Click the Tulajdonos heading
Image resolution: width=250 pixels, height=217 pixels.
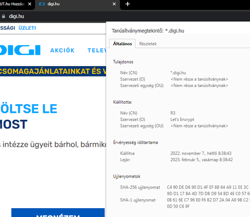pos(123,62)
